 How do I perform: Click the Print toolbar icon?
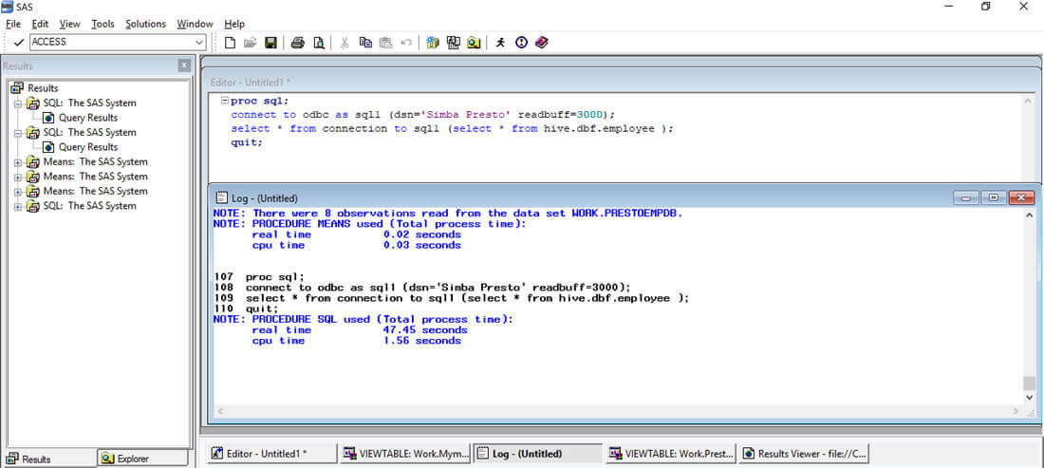(298, 43)
